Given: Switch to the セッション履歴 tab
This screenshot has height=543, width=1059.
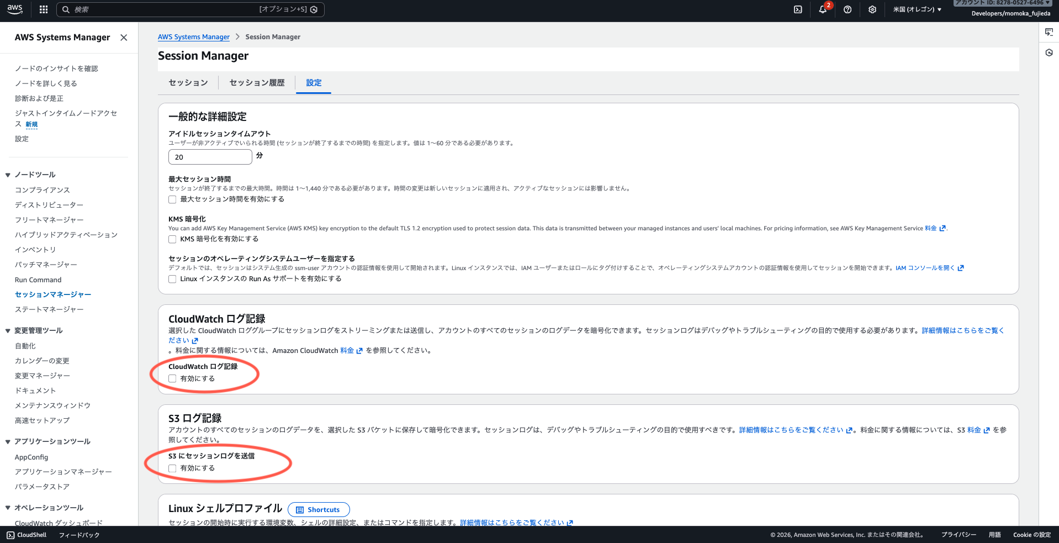Looking at the screenshot, I should click(x=257, y=82).
